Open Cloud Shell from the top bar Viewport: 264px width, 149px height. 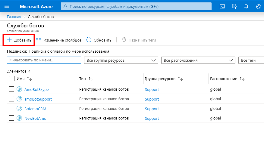222,6
